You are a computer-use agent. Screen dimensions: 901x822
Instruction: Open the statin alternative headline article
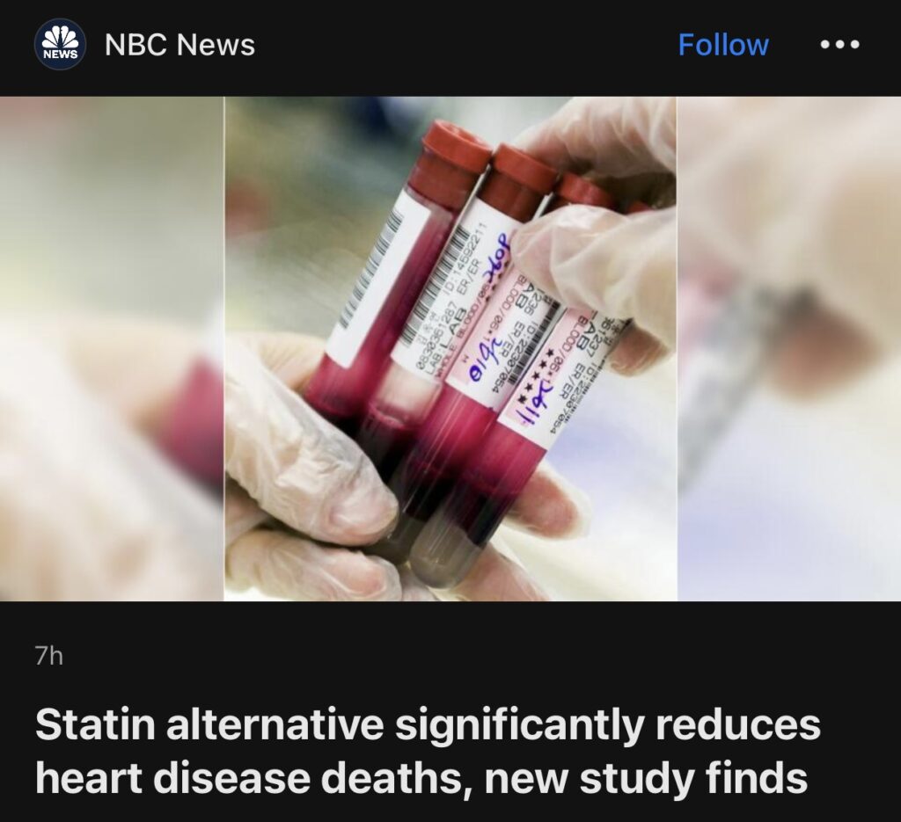428,751
